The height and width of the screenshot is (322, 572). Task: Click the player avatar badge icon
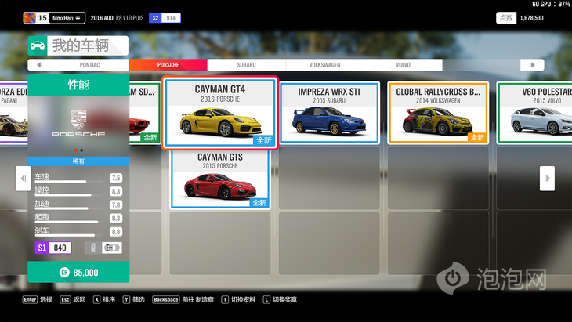(x=30, y=18)
